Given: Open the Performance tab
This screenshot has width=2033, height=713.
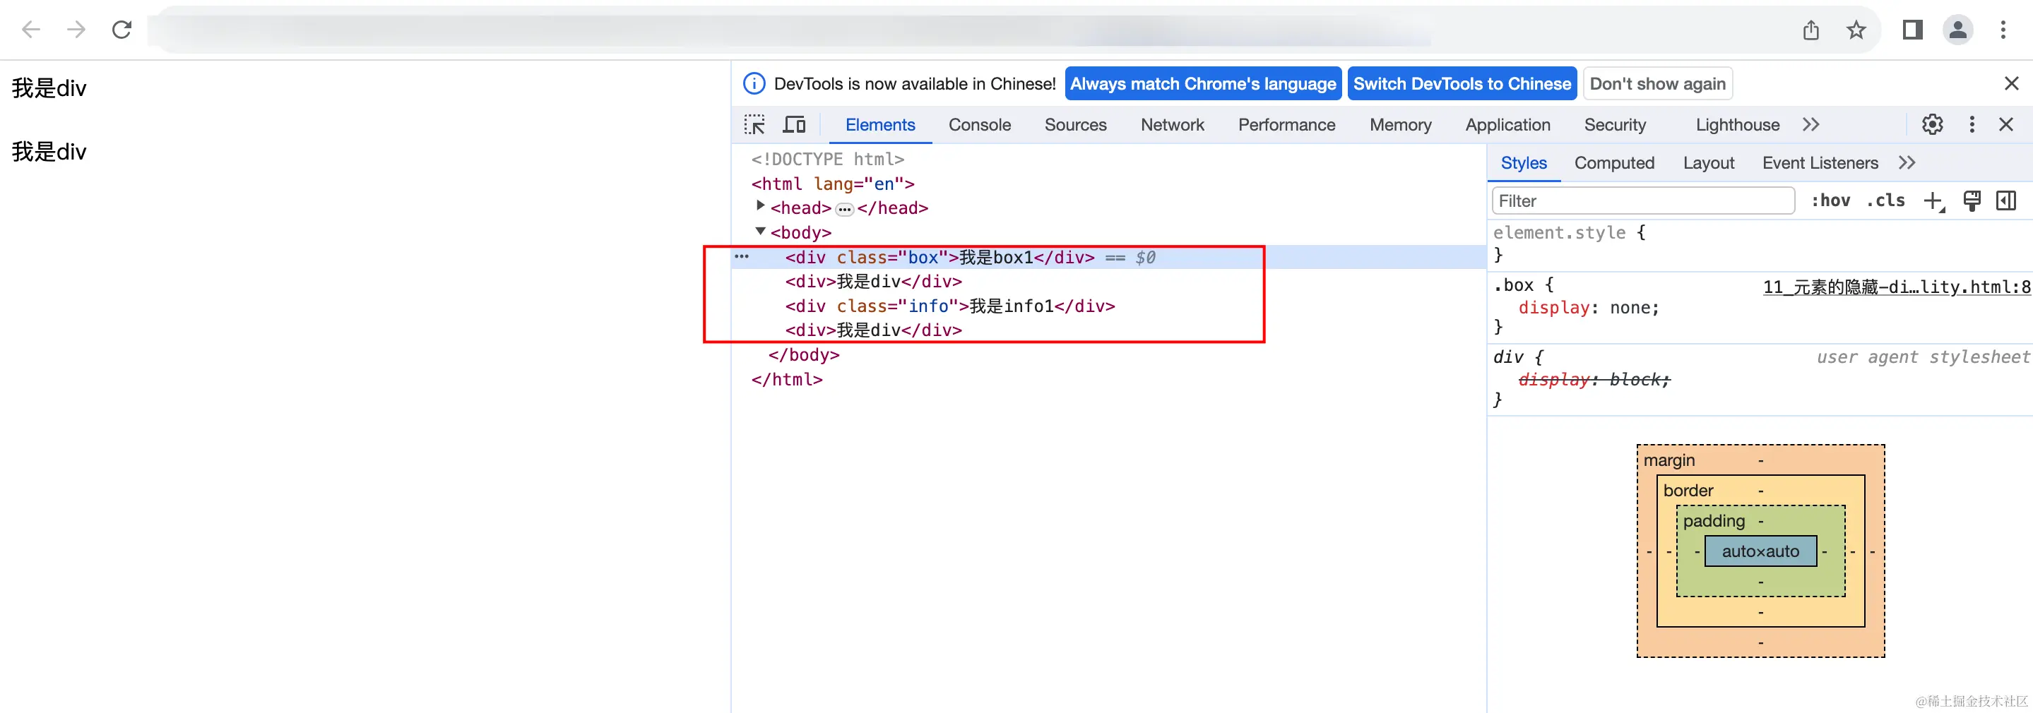Looking at the screenshot, I should (x=1286, y=125).
